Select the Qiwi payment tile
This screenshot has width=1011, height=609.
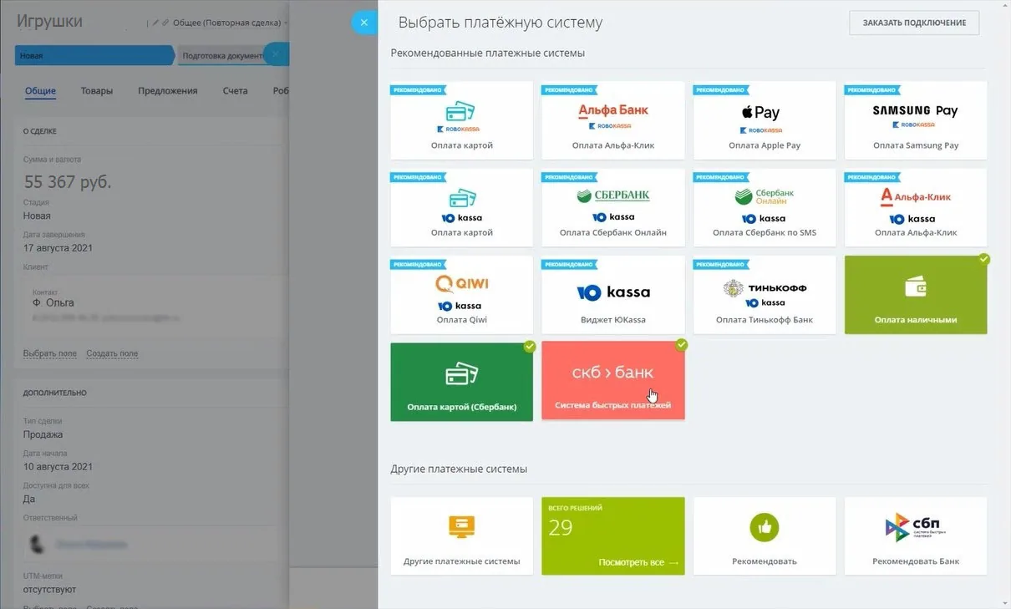click(461, 295)
